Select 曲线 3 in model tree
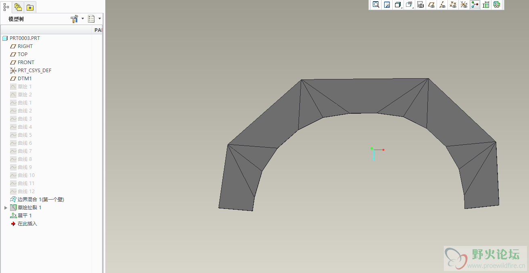This screenshot has width=529, height=273. [25, 119]
